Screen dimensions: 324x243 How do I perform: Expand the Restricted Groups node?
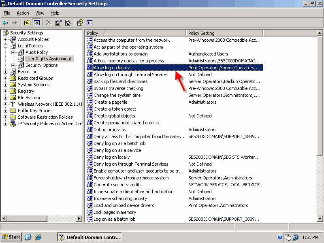click(6, 78)
